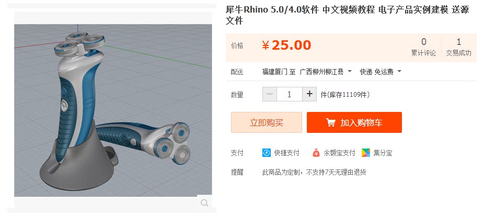Increase quantity with the plus button

pos(309,94)
